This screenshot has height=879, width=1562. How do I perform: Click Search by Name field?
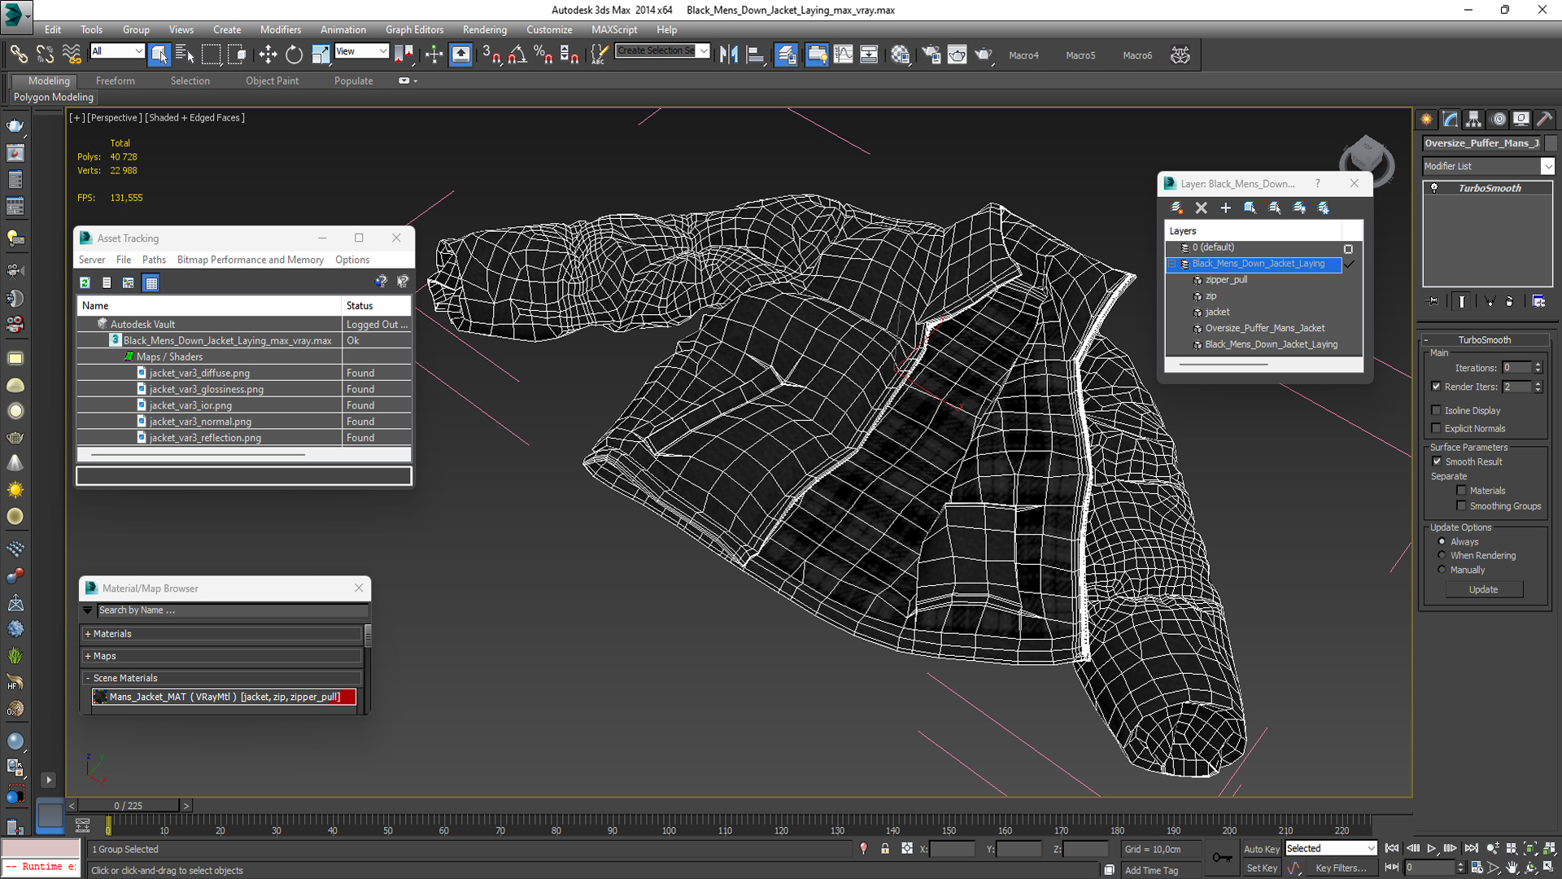click(233, 610)
